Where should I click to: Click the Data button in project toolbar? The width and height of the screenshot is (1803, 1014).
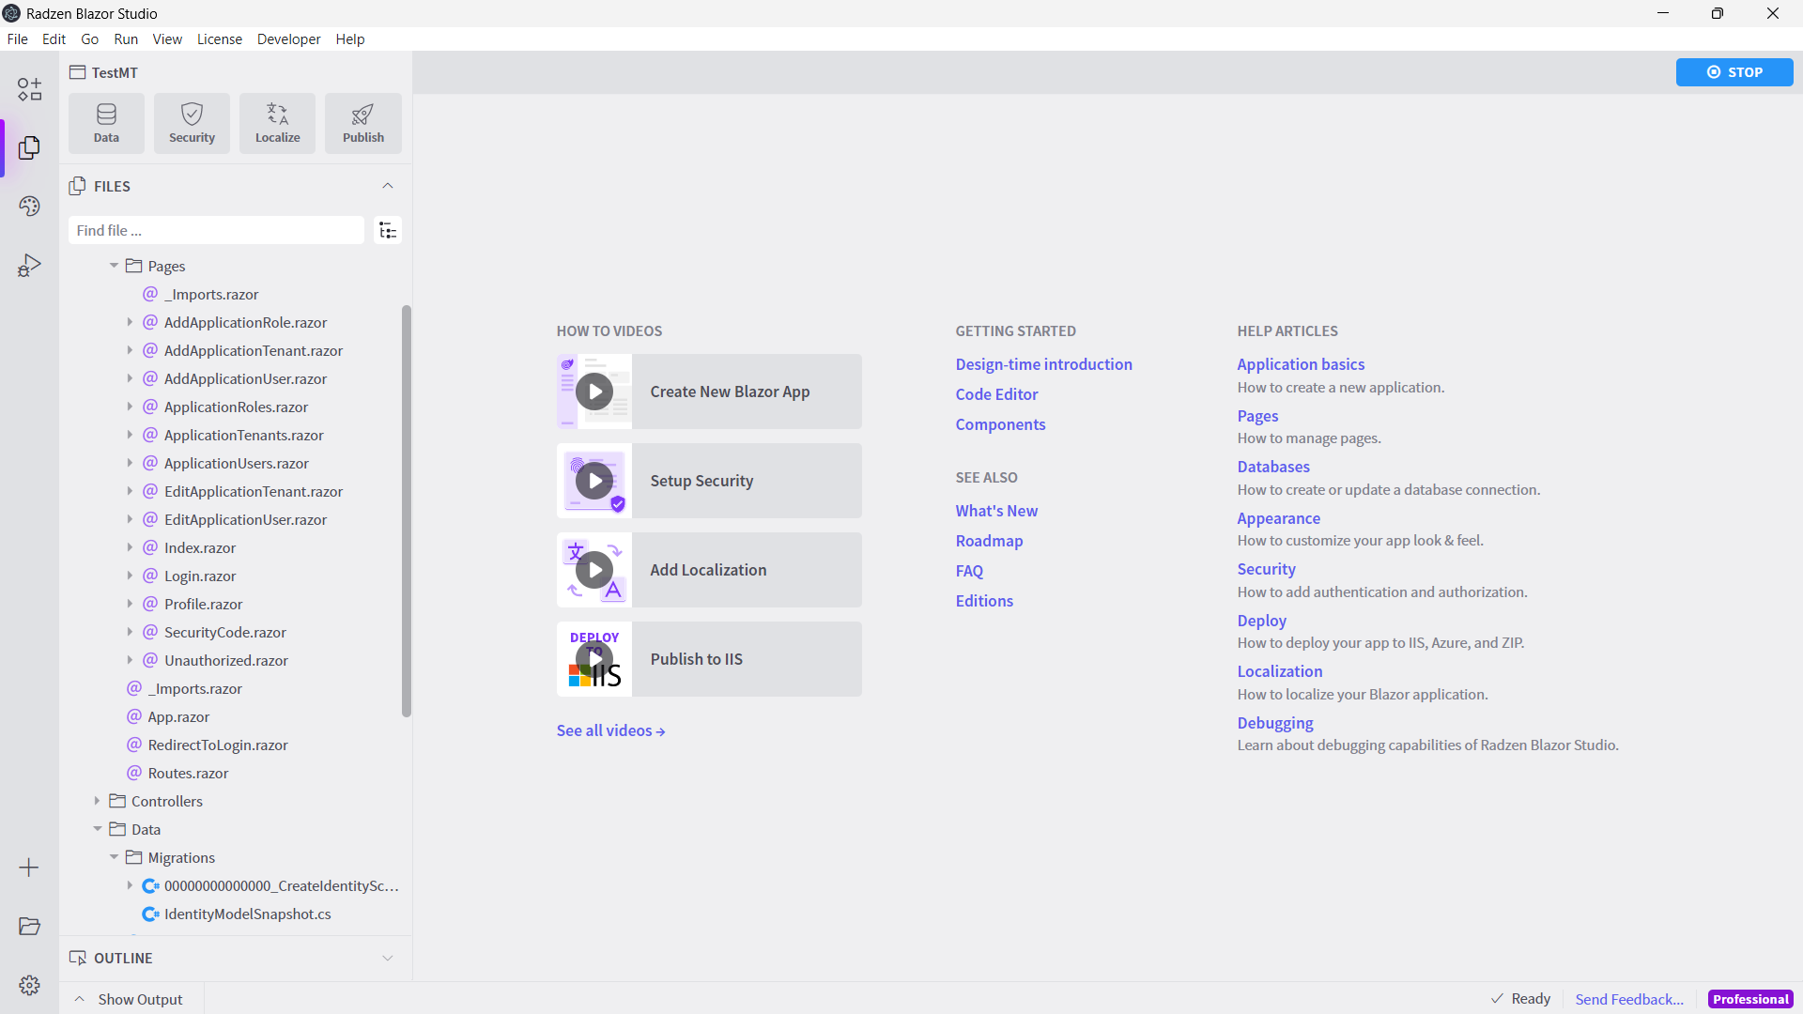pyautogui.click(x=106, y=123)
